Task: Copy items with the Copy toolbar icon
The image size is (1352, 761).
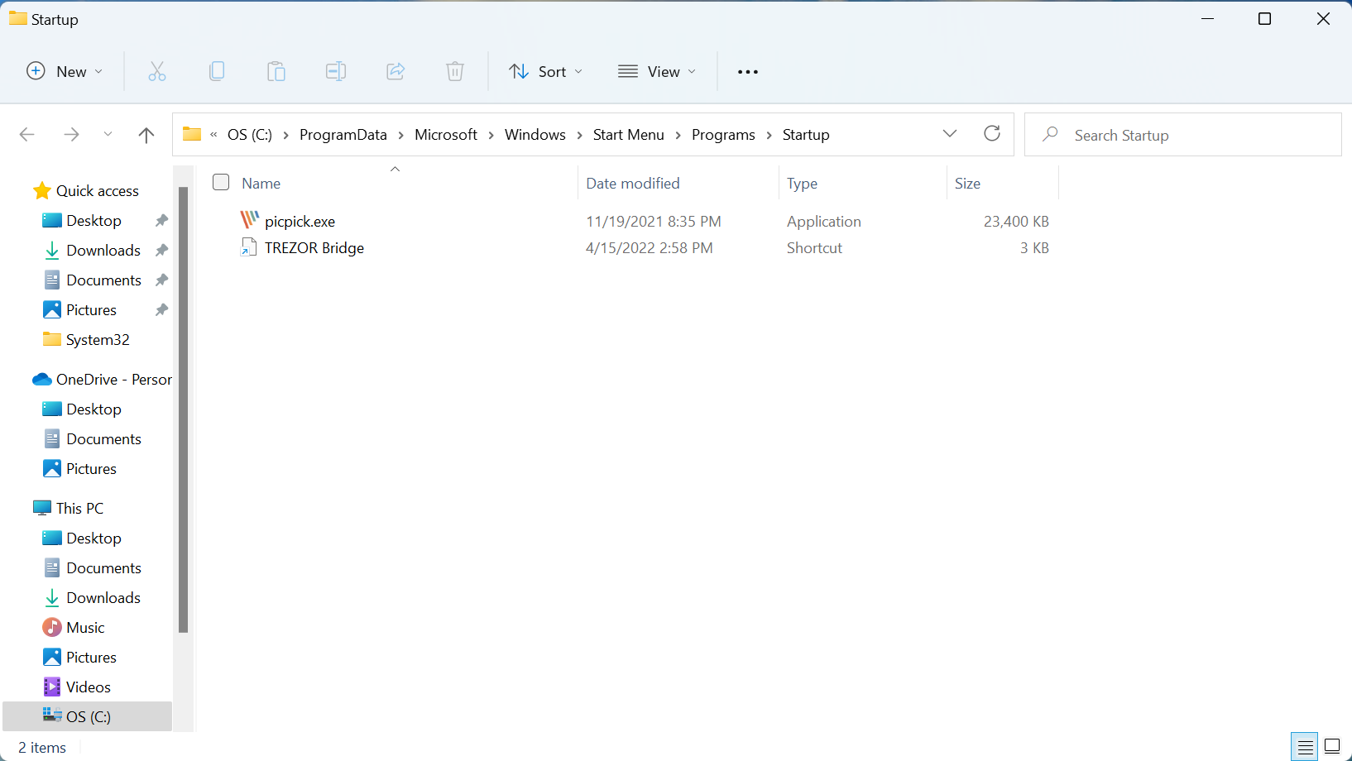Action: tap(217, 71)
